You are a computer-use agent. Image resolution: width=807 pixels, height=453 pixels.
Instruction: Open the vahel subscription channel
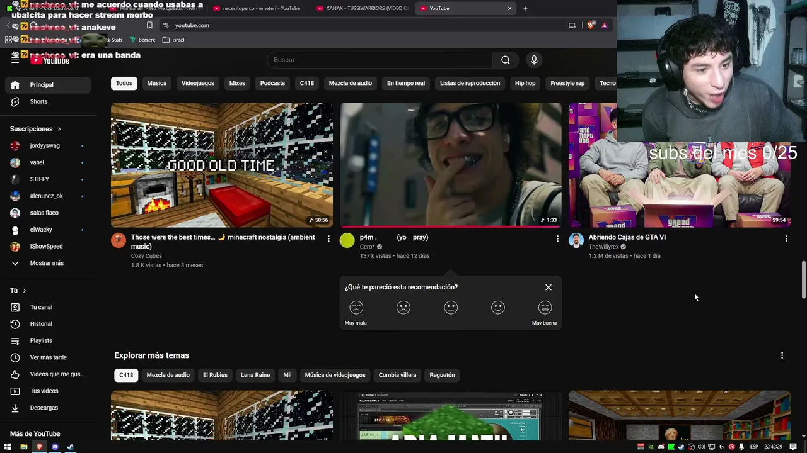coord(48,162)
